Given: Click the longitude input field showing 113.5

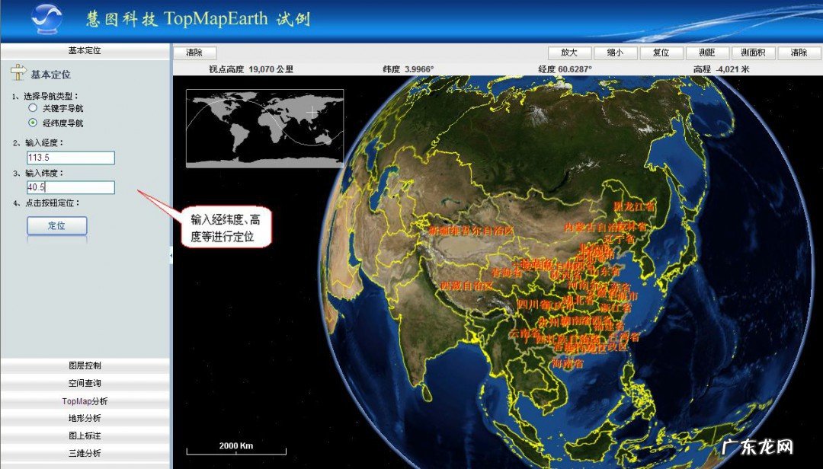Looking at the screenshot, I should coord(71,158).
